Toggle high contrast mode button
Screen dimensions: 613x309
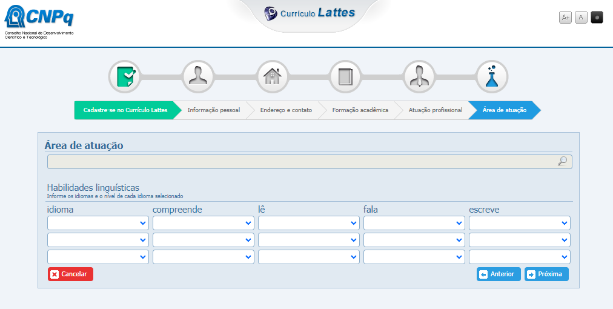[597, 18]
